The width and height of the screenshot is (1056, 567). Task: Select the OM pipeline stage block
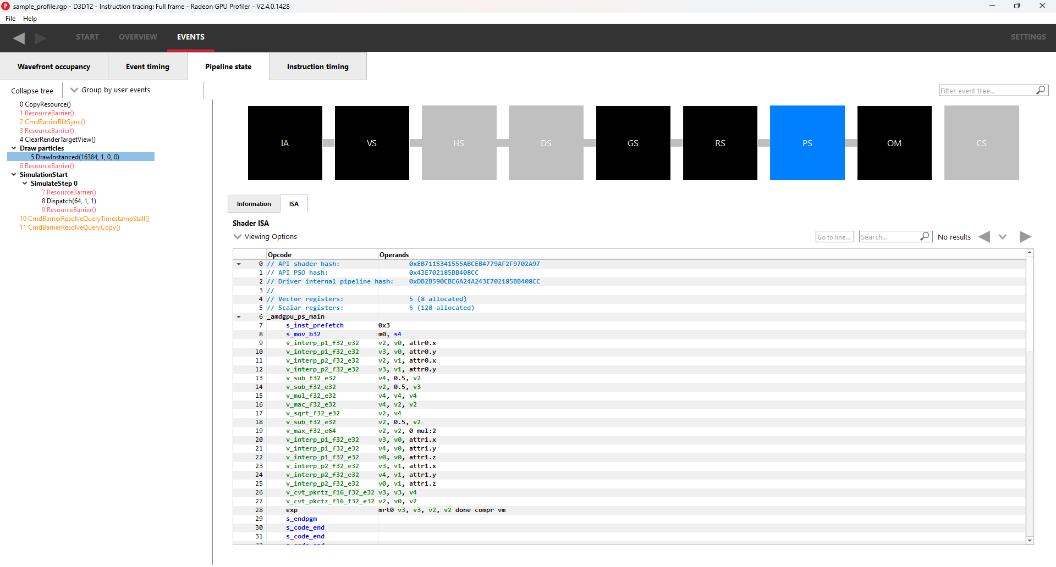click(x=894, y=143)
